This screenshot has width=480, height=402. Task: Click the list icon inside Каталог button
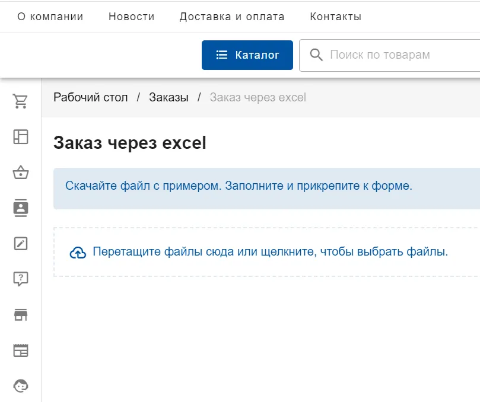click(221, 55)
